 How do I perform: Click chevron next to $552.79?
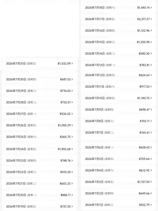point(151,205)
